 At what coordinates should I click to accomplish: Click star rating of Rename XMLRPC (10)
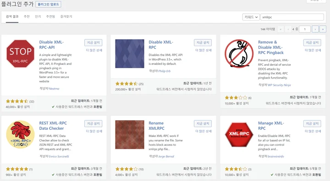(x=126, y=169)
